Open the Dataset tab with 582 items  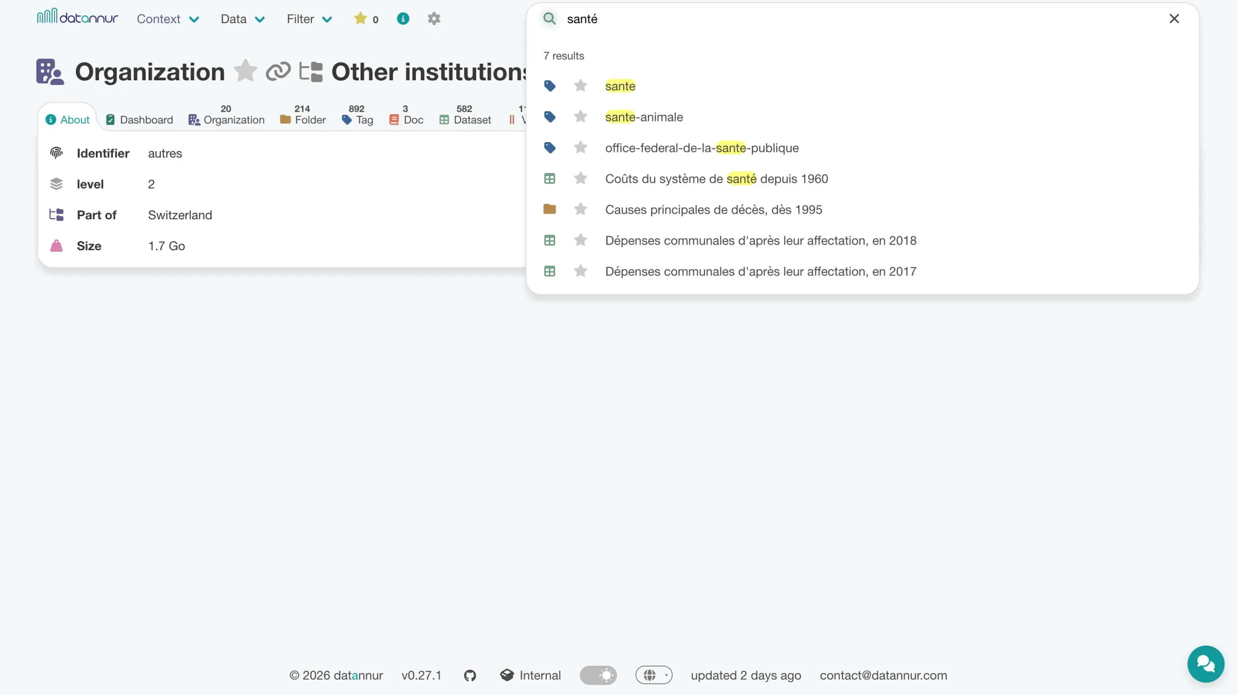click(x=465, y=115)
